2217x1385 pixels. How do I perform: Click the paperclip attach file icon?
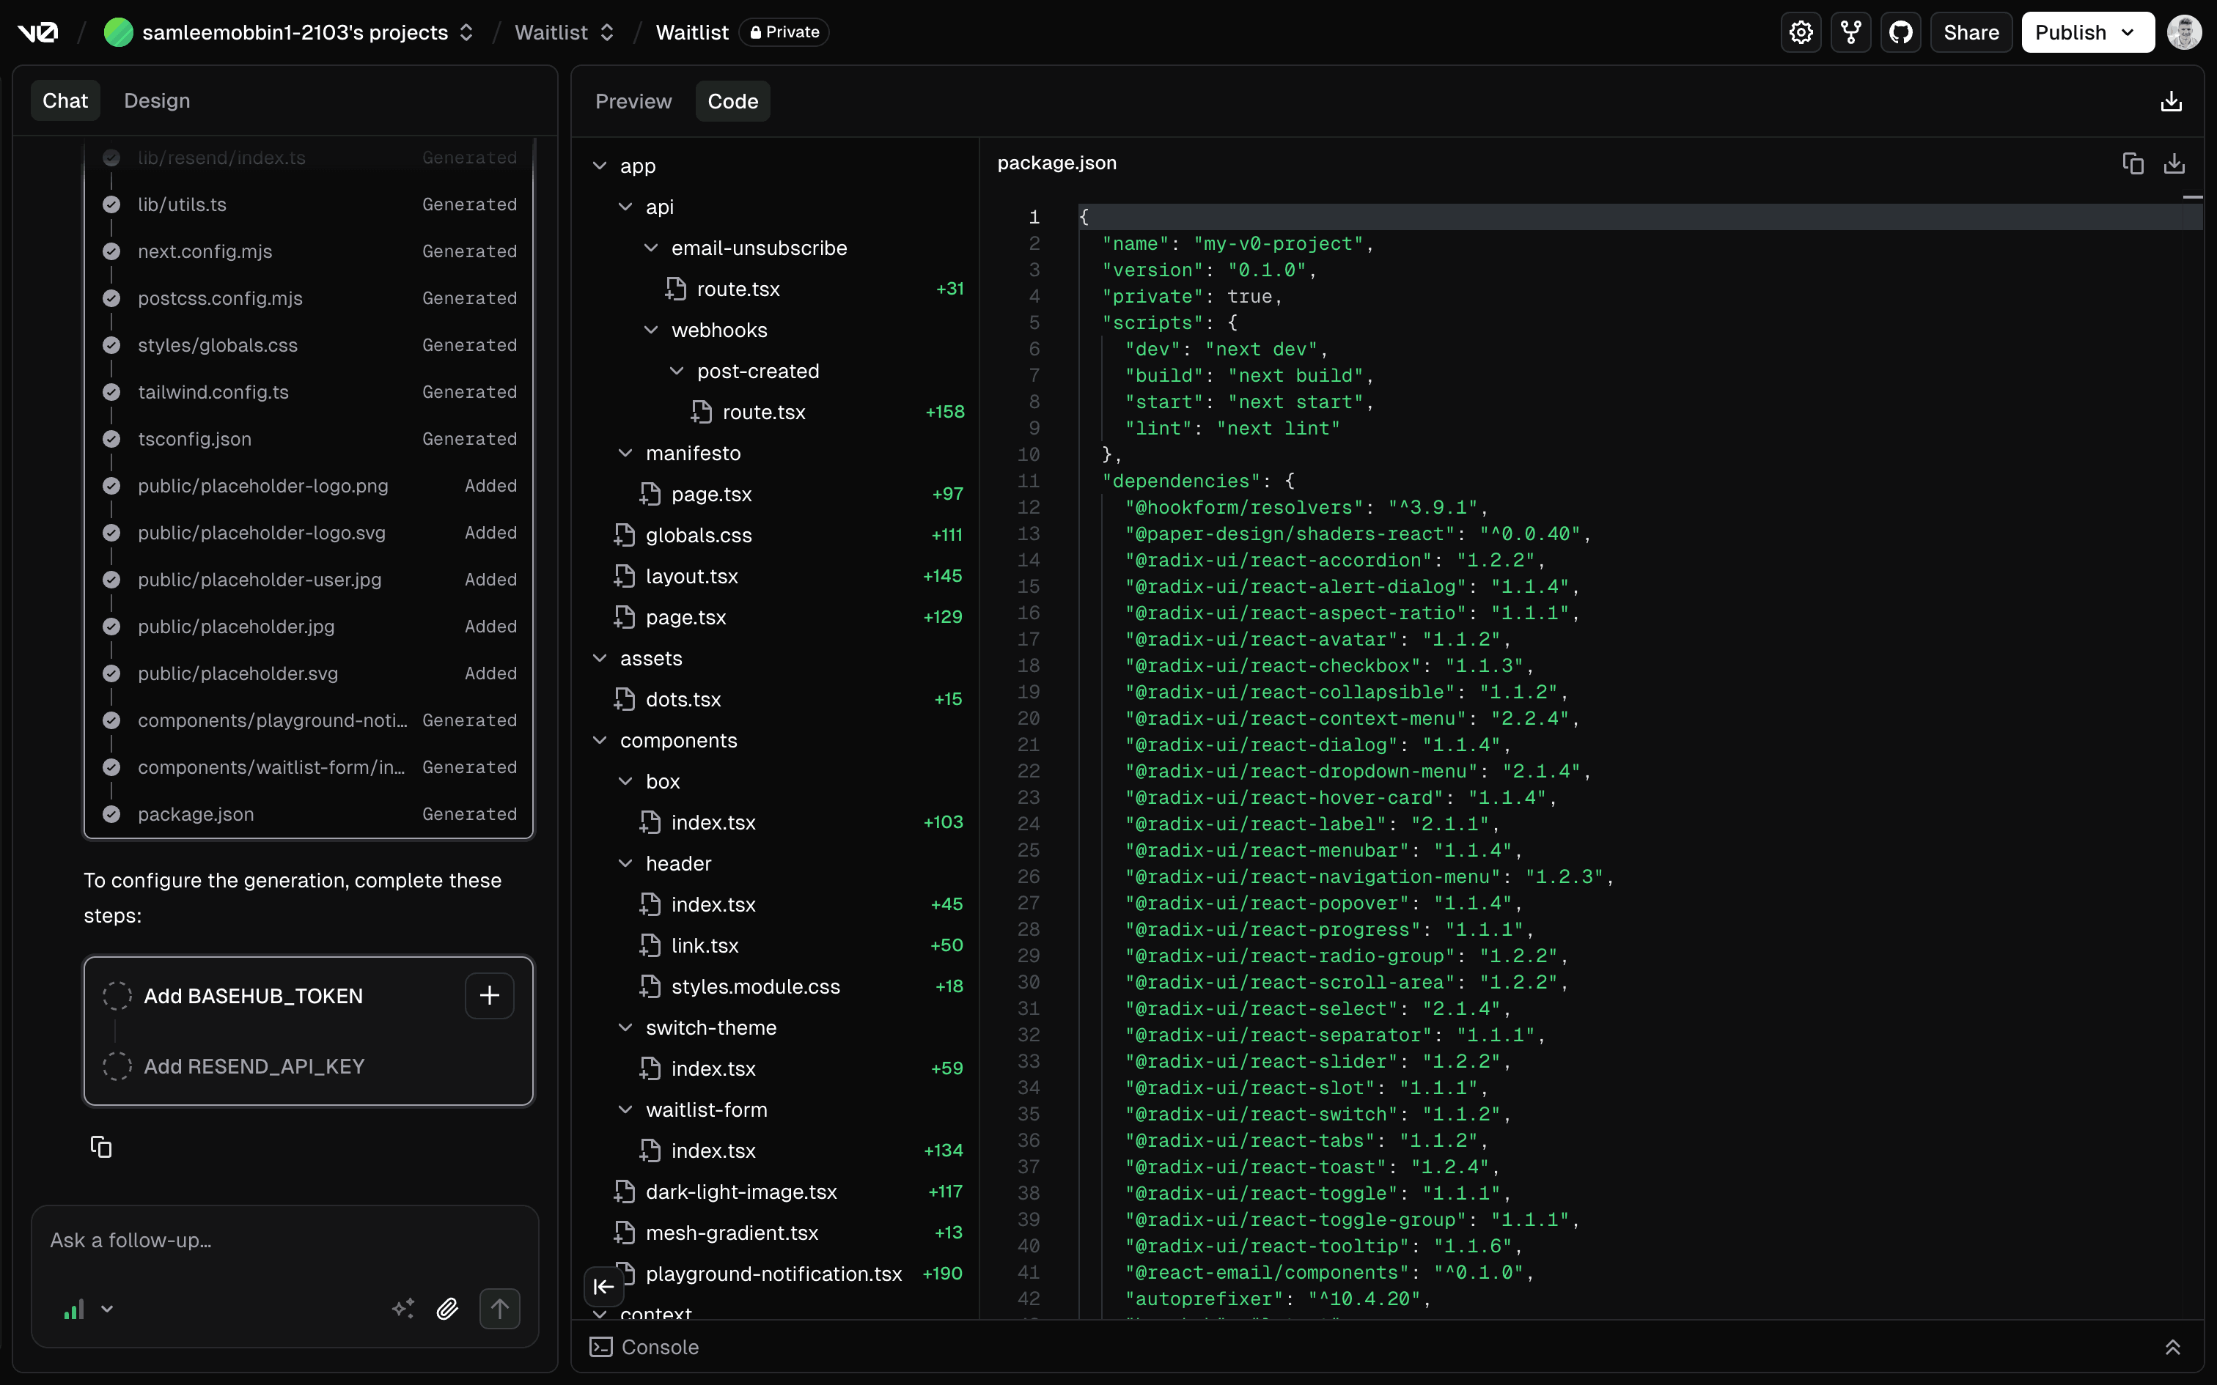[447, 1309]
